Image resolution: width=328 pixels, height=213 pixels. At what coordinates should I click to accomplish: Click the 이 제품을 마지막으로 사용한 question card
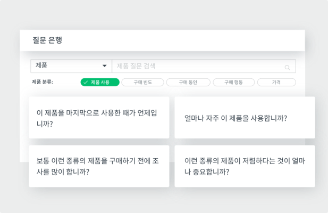point(99,118)
